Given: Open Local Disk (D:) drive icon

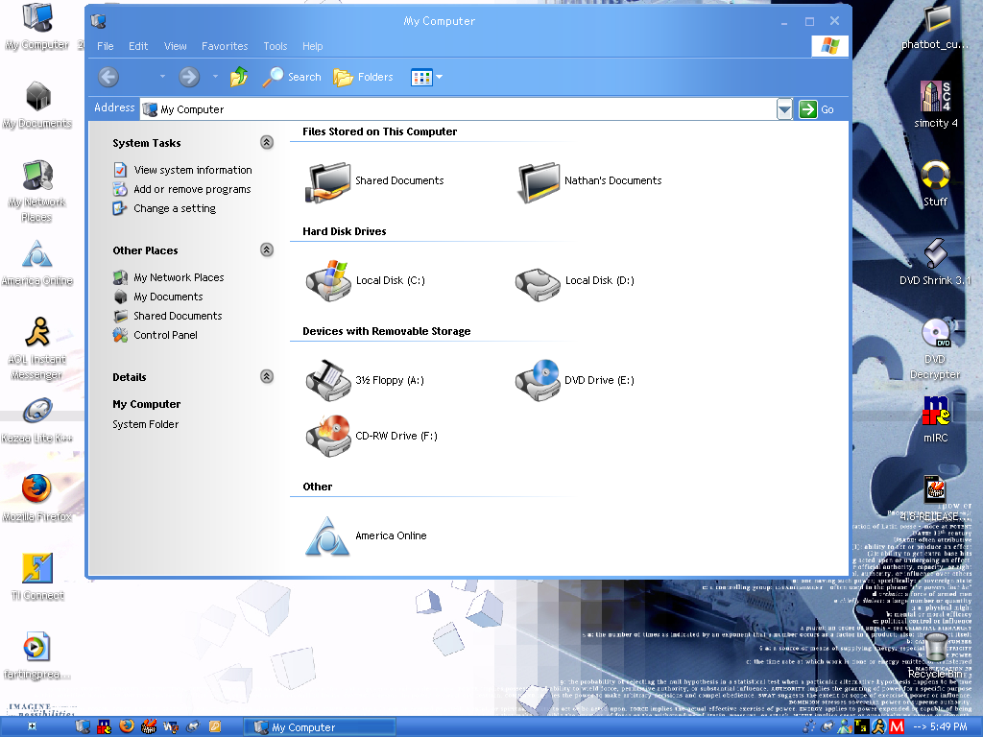Looking at the screenshot, I should 538,279.
